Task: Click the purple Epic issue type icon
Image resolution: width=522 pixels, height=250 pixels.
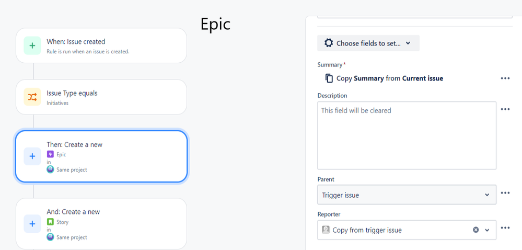Action: [50, 154]
